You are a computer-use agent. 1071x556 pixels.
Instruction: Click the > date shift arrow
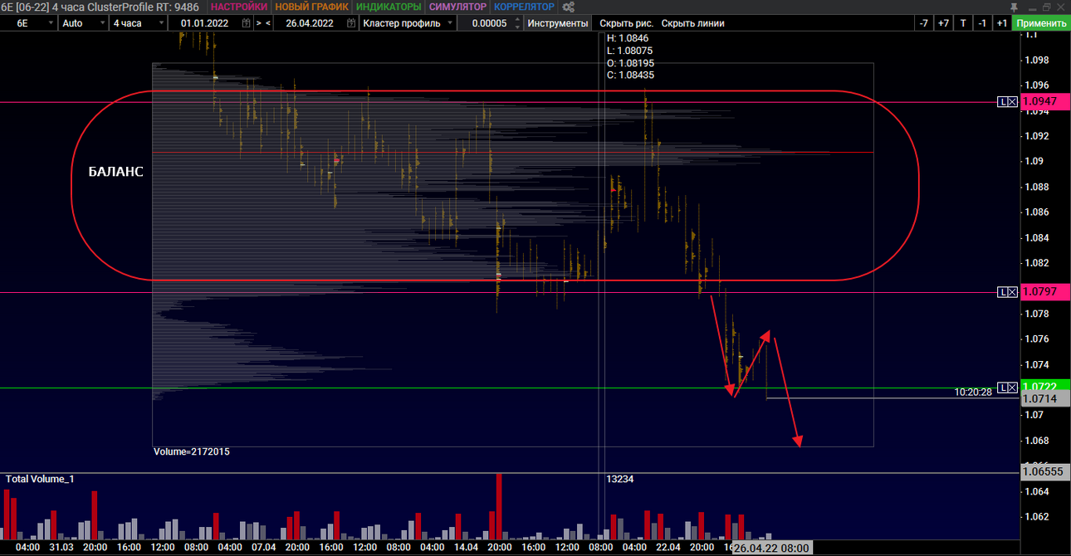[x=259, y=23]
